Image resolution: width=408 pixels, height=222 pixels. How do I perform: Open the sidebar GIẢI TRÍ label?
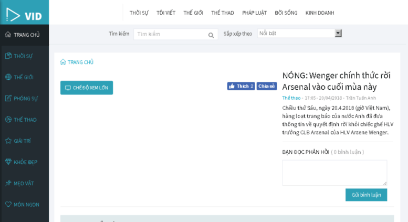coord(22,141)
